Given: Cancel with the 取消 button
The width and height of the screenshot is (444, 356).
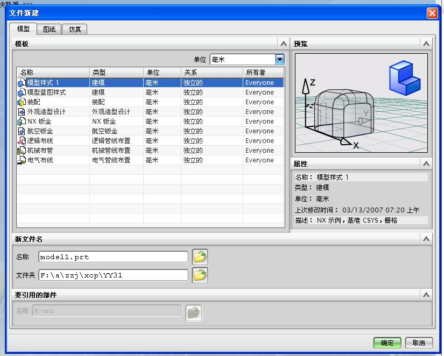Looking at the screenshot, I should click(419, 343).
